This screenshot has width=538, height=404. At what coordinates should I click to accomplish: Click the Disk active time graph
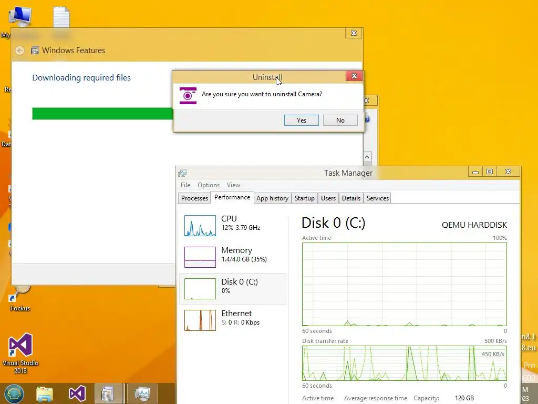[404, 284]
